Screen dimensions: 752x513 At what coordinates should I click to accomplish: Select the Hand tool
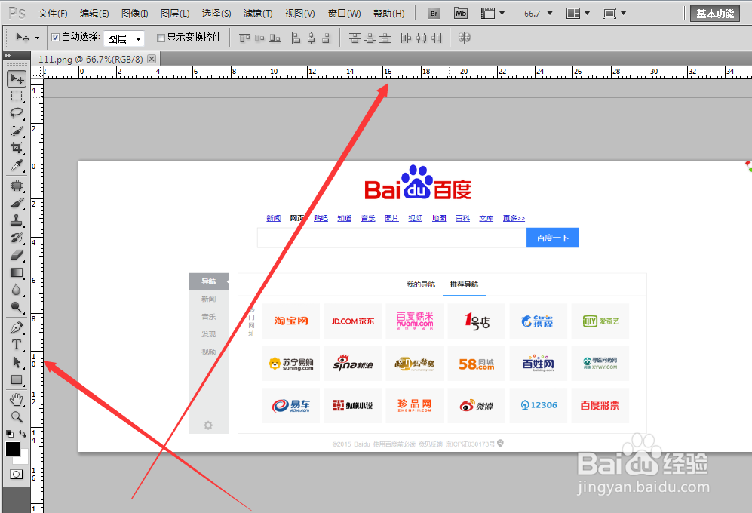(17, 399)
